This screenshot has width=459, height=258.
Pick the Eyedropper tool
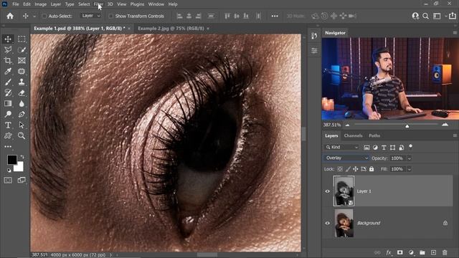click(8, 72)
